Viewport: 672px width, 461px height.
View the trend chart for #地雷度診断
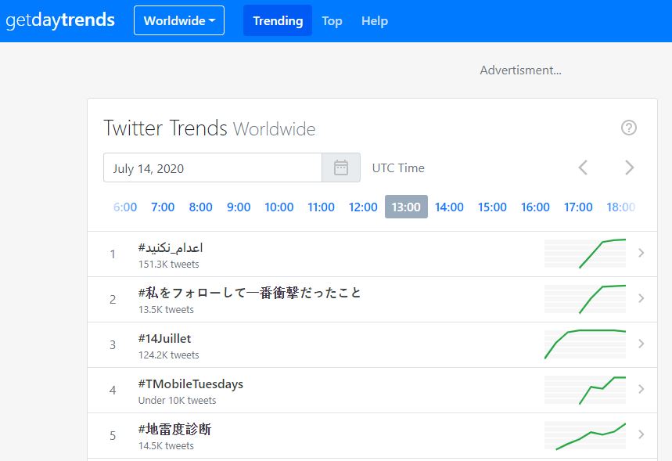pyautogui.click(x=585, y=435)
